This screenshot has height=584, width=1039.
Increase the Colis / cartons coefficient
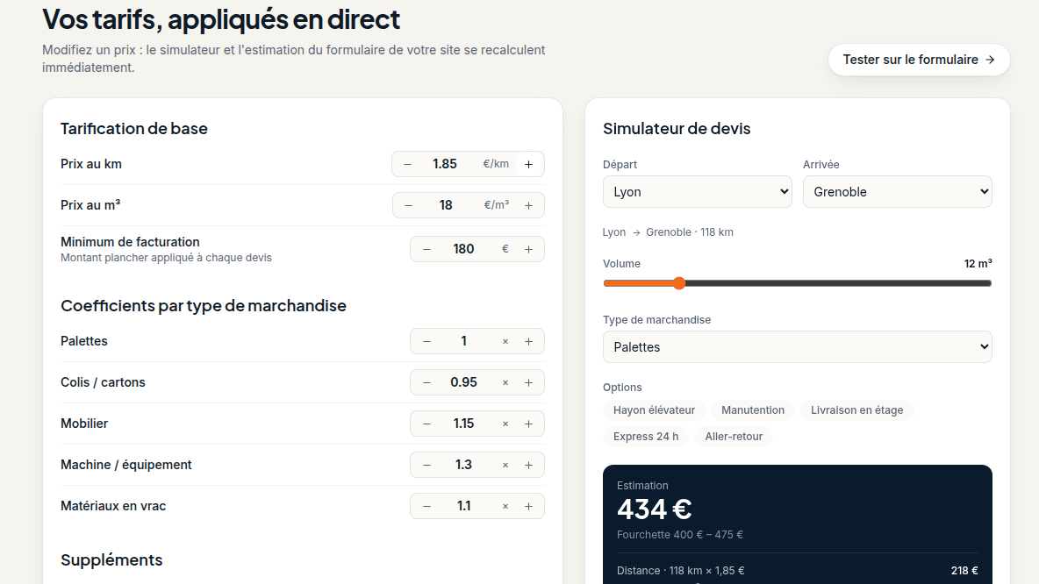(529, 382)
